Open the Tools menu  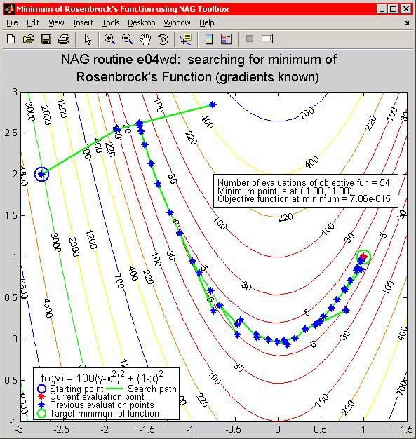click(x=111, y=22)
